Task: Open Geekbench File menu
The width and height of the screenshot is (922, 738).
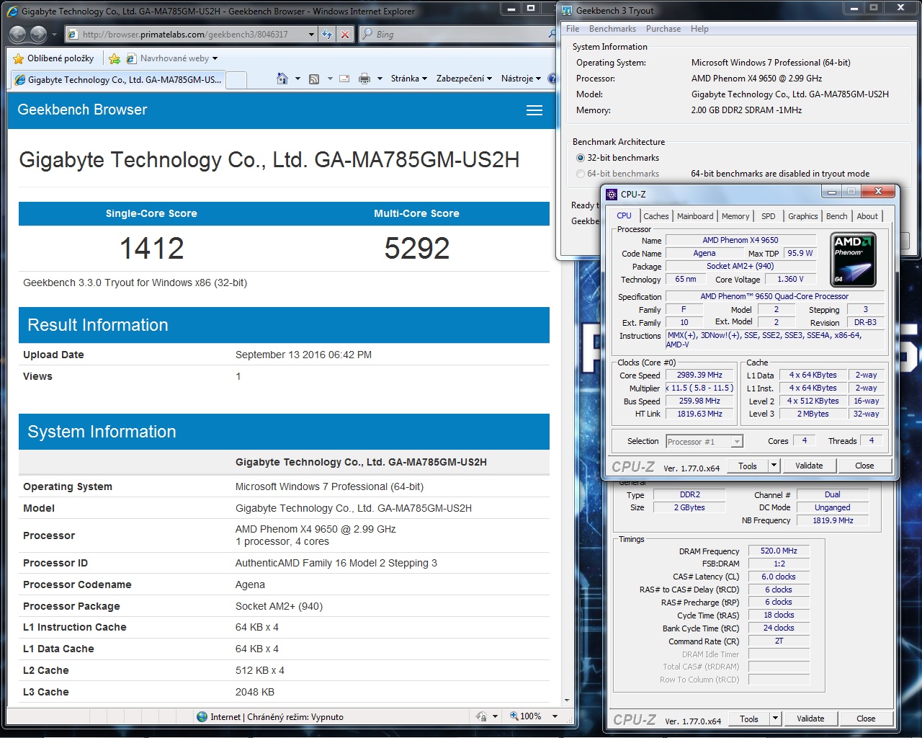Action: coord(573,29)
